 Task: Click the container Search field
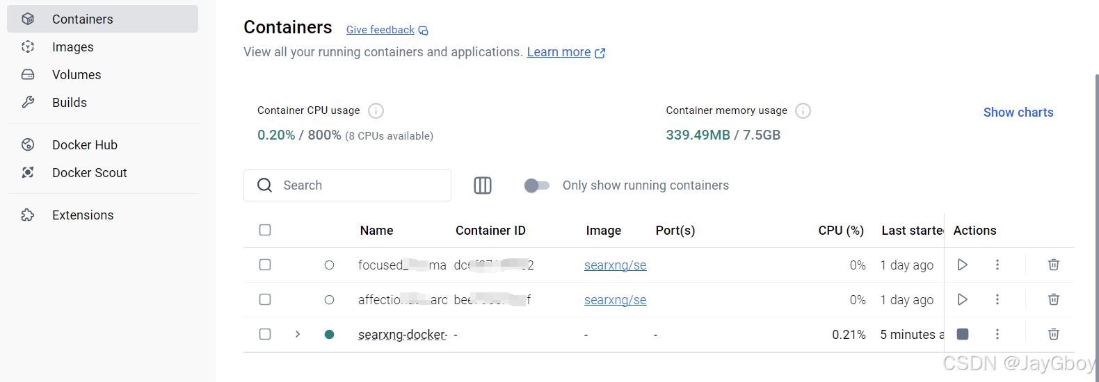click(347, 185)
